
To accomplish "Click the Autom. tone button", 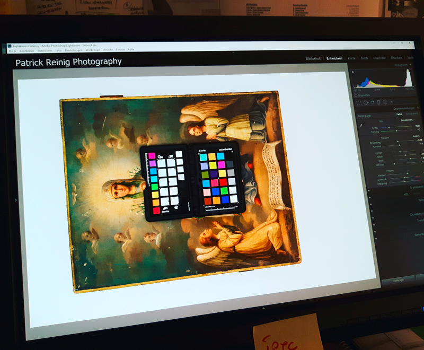I will pyautogui.click(x=416, y=137).
